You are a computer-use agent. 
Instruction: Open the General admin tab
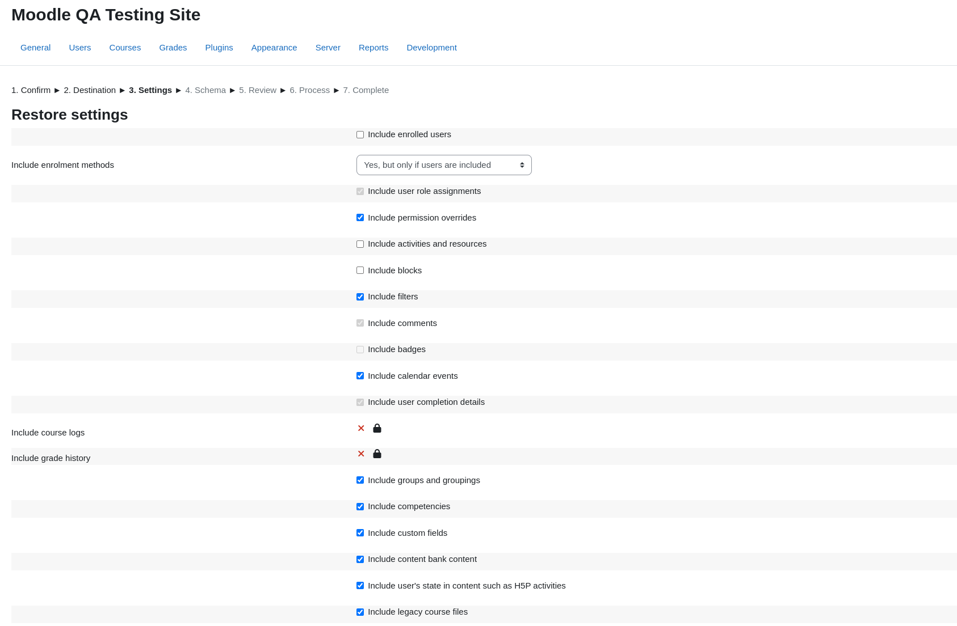[35, 48]
